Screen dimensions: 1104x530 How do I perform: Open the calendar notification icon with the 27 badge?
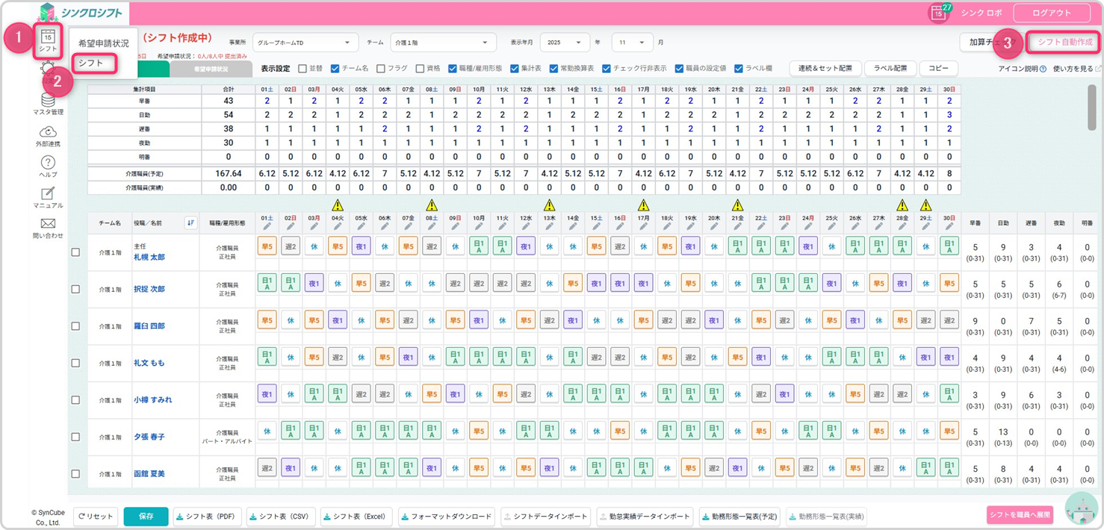tap(938, 13)
